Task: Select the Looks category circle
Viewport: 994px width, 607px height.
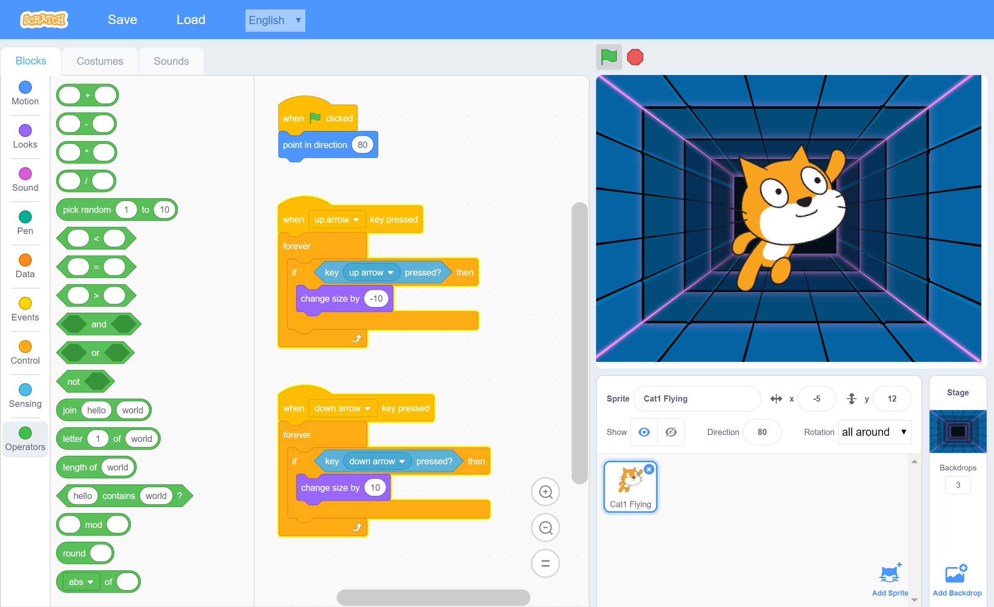Action: tap(25, 130)
